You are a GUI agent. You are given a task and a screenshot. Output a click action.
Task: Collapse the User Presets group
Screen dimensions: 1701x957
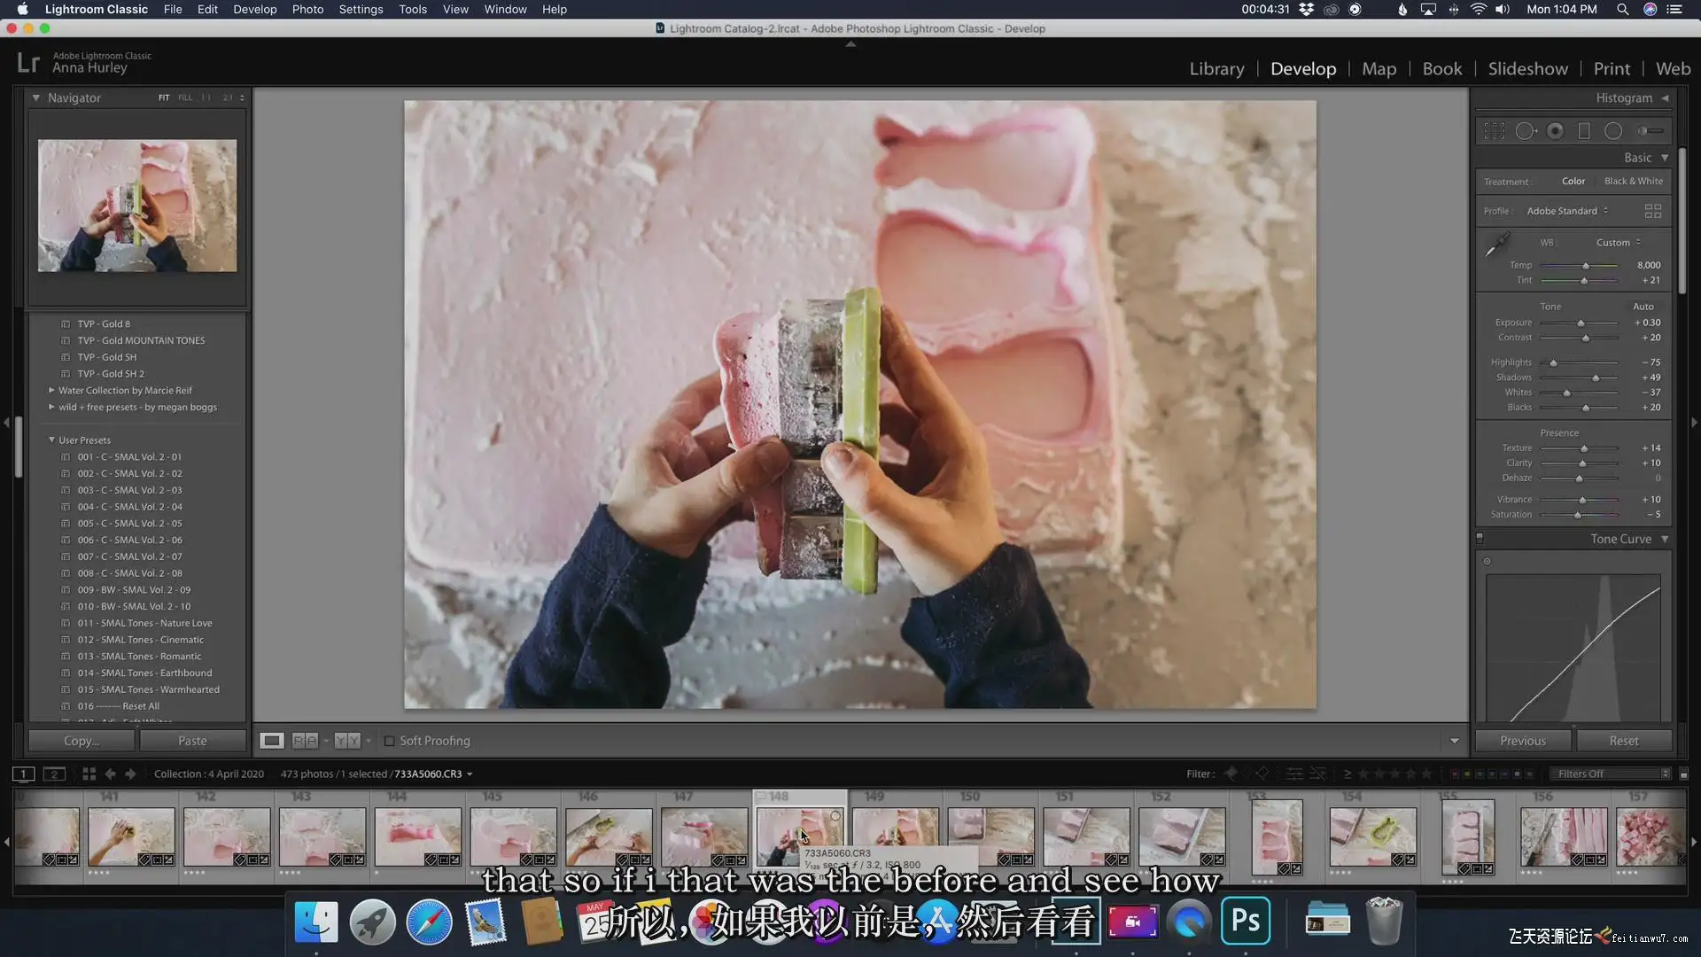[51, 440]
